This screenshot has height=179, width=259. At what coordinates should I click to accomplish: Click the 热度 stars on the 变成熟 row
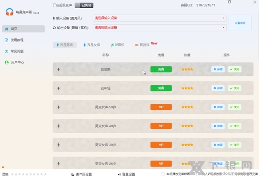pyautogui.click(x=187, y=69)
